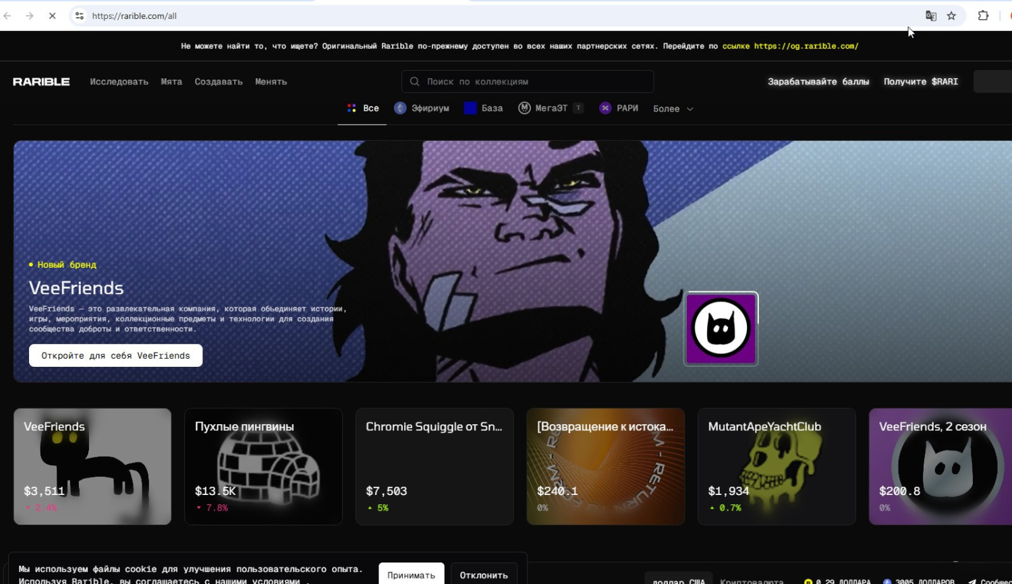
Task: Expand the Более networks dropdown
Action: coord(673,109)
